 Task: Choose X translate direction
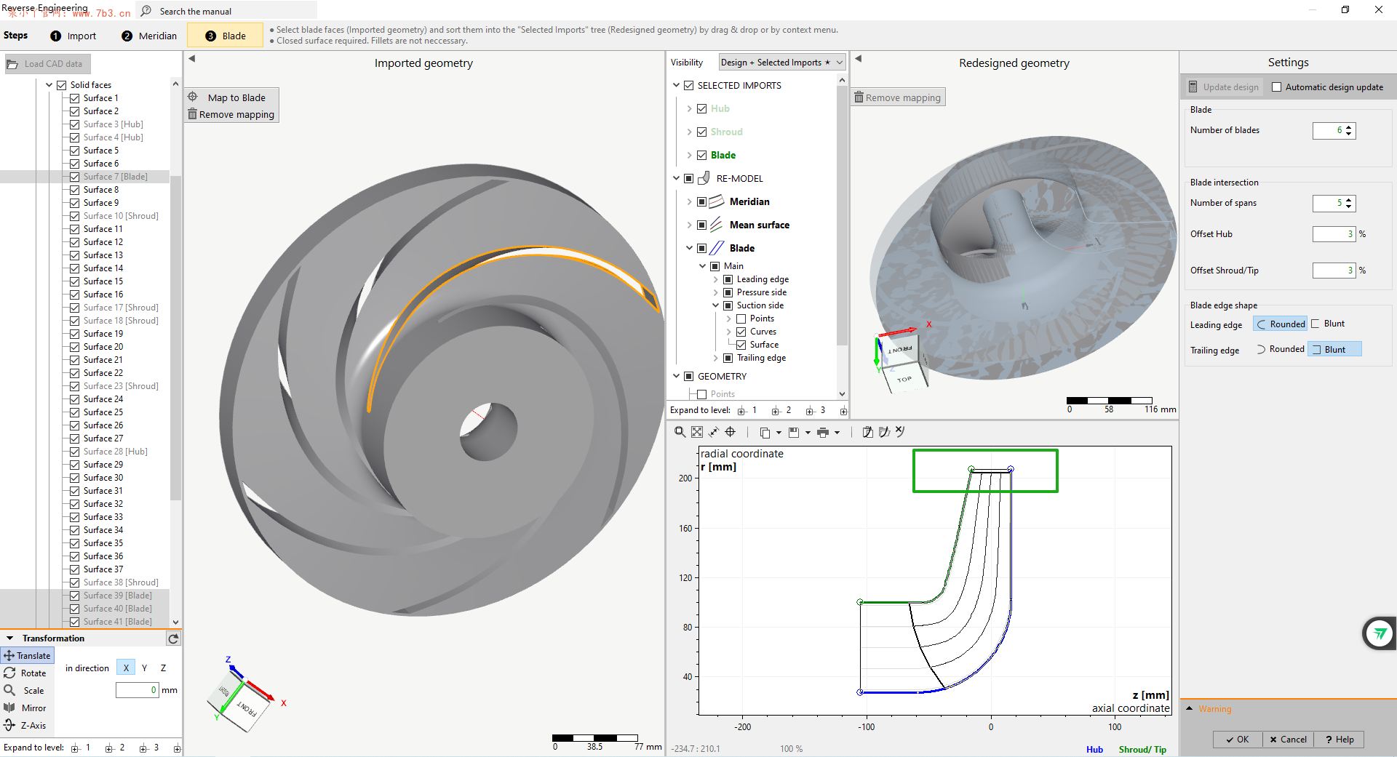(126, 668)
